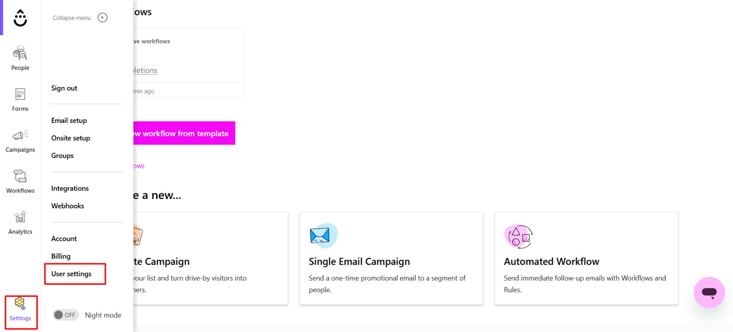
Task: Open the People section
Action: [x=20, y=58]
